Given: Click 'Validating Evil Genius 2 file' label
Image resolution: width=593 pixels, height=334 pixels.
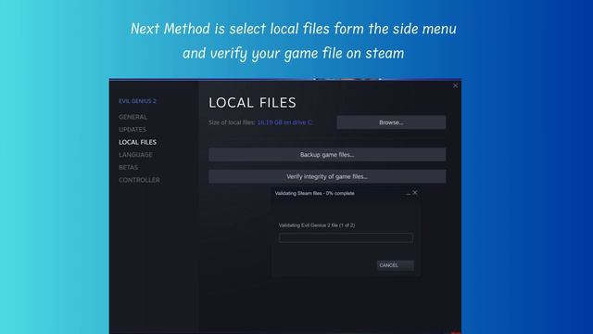Looking at the screenshot, I should (x=317, y=225).
